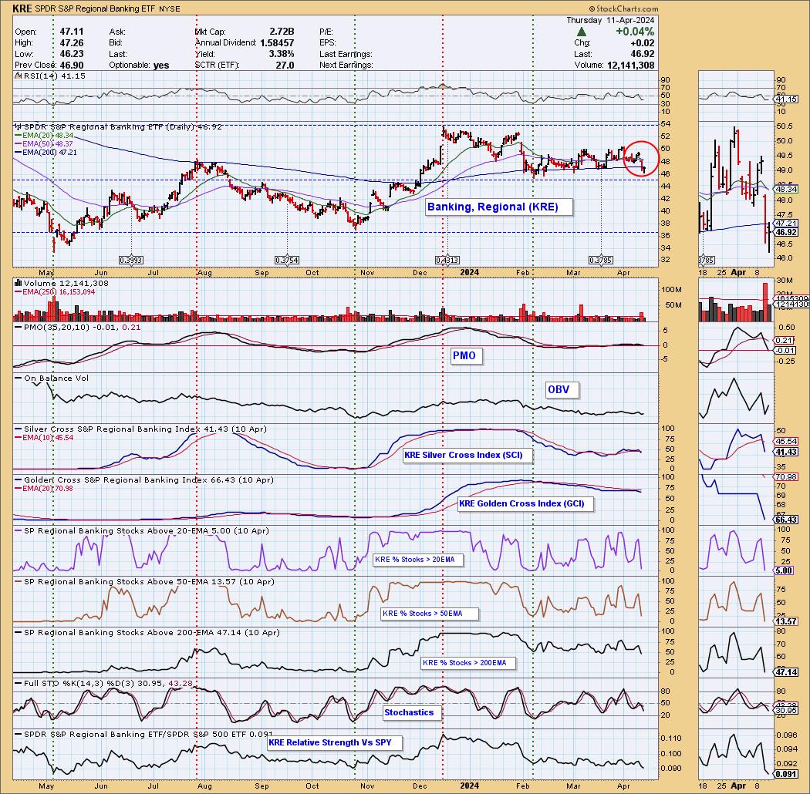810x794 pixels.
Task: Click the Banking, Regional (KRE) label box
Action: point(498,207)
